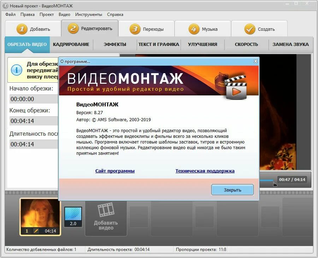Click the checkmark badge on Создать tab

250,29
